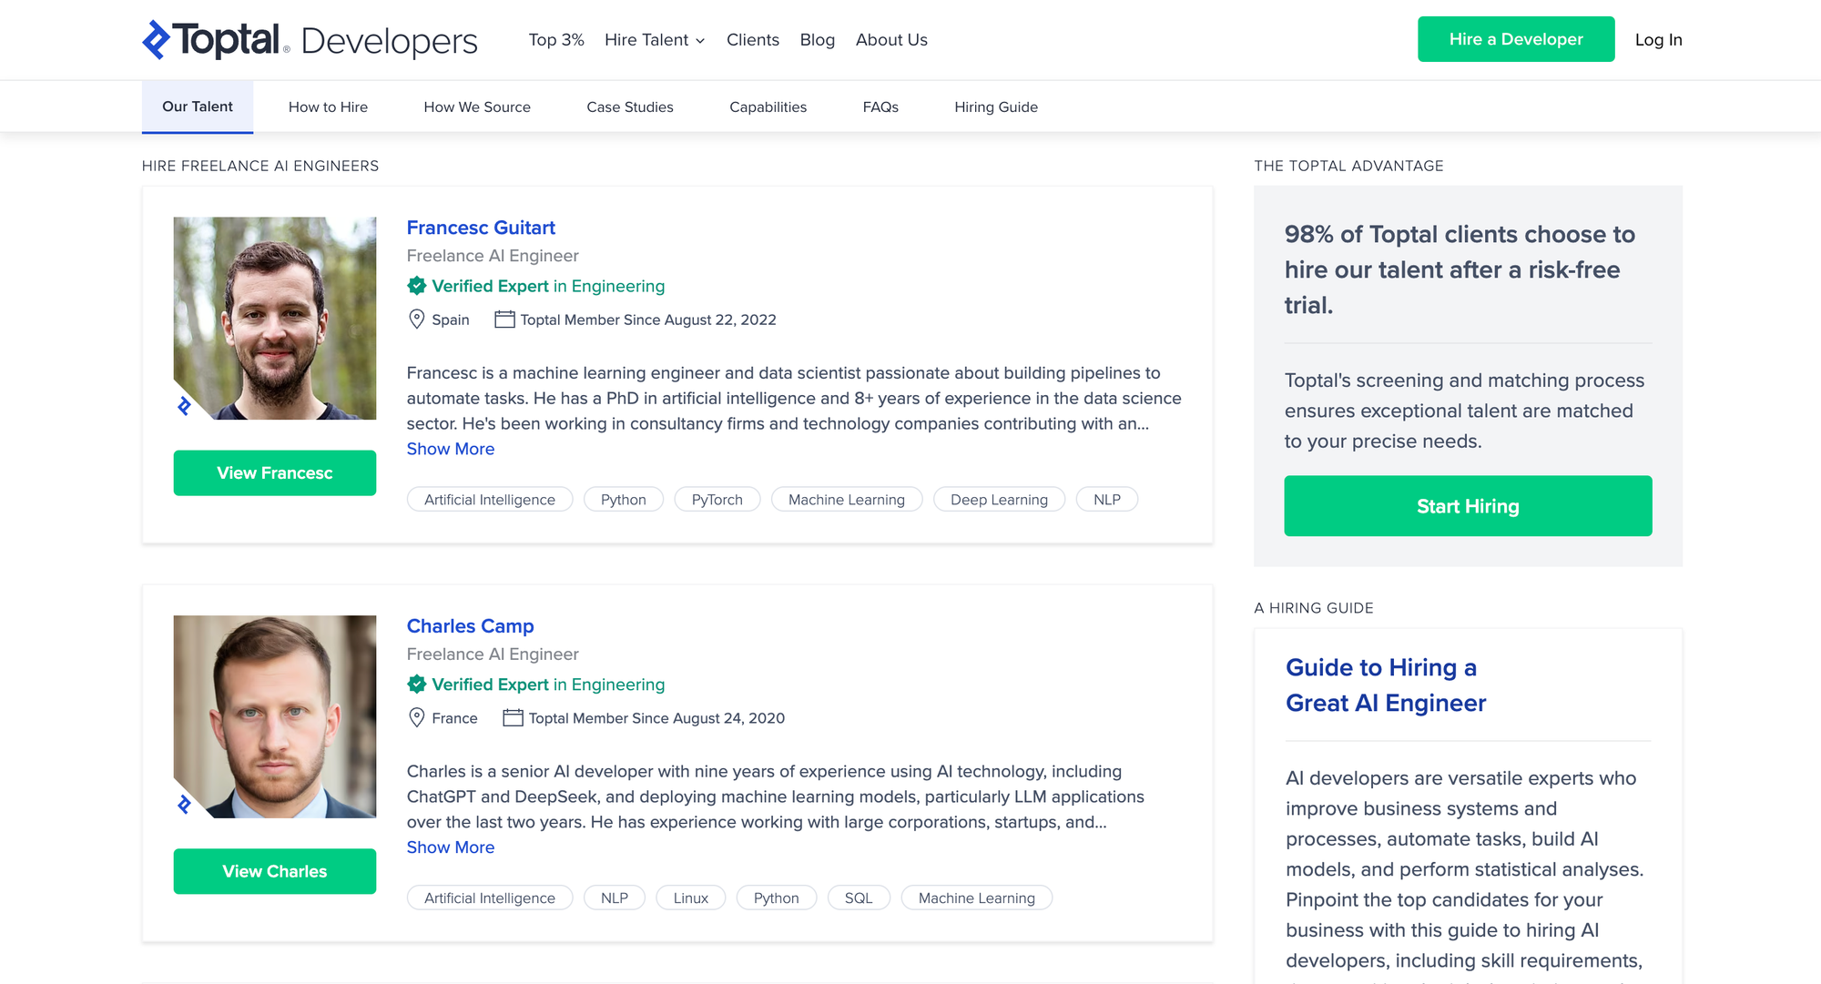Expand Charles's bio with Show More

(451, 847)
